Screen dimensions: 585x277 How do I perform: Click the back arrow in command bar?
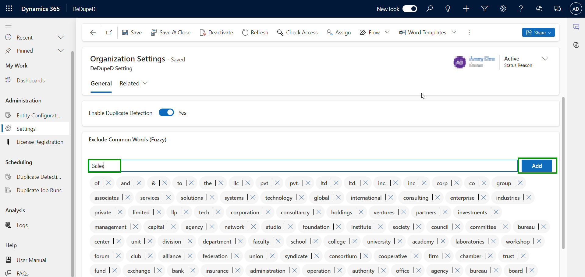pos(93,33)
